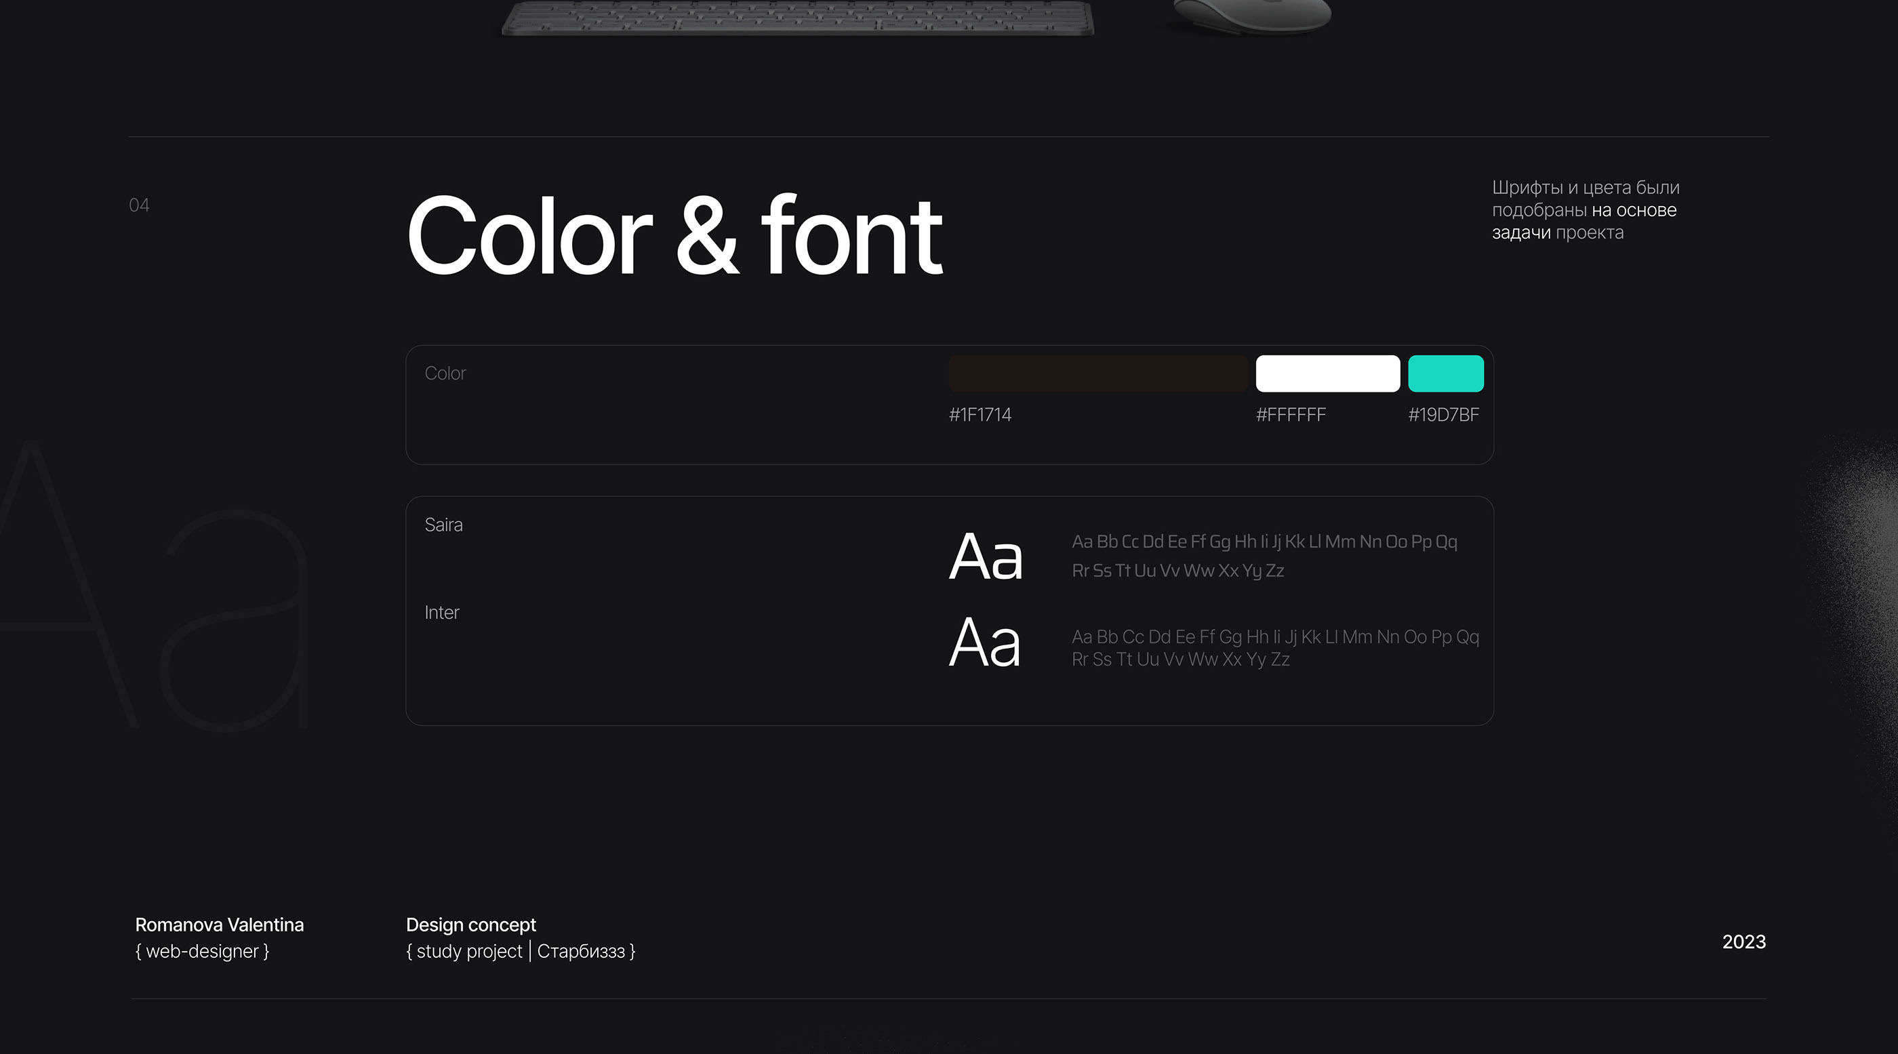This screenshot has height=1054, width=1898.
Task: Click the large Inter Aa sample
Action: pyautogui.click(x=984, y=643)
